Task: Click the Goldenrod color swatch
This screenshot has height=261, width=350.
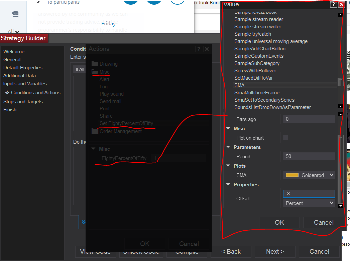Action: tap(292, 175)
